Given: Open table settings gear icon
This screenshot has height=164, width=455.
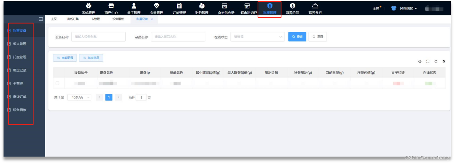Looking at the screenshot, I should coord(420,61).
